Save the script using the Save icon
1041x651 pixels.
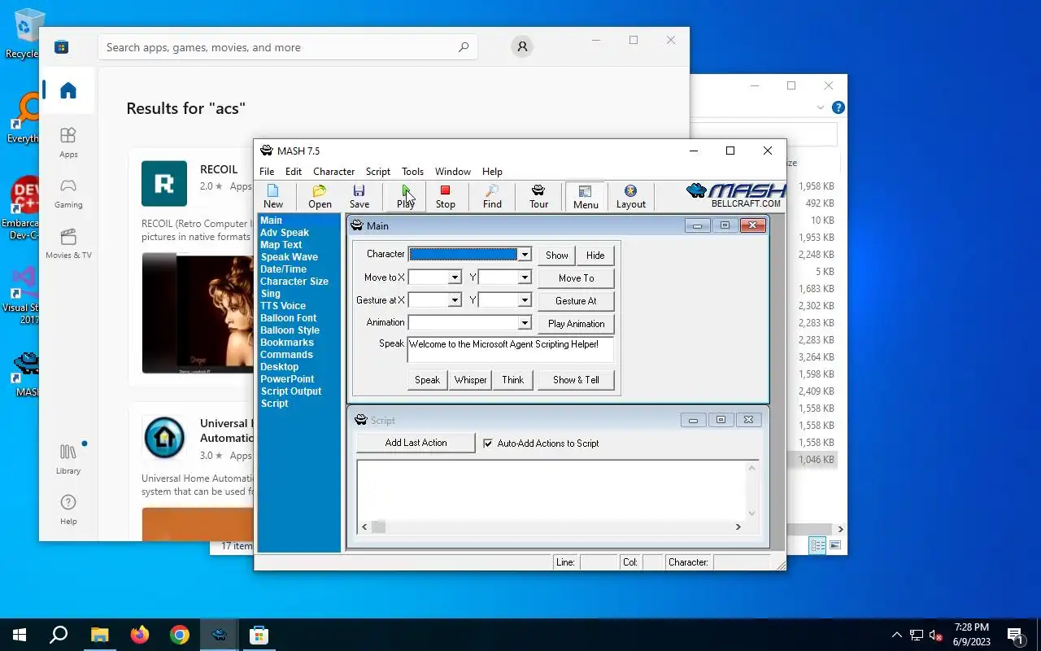click(x=359, y=197)
